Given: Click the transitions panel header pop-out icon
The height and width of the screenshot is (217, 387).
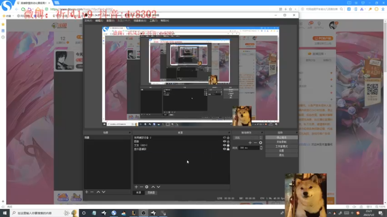Looking at the screenshot, I should click(x=262, y=133).
